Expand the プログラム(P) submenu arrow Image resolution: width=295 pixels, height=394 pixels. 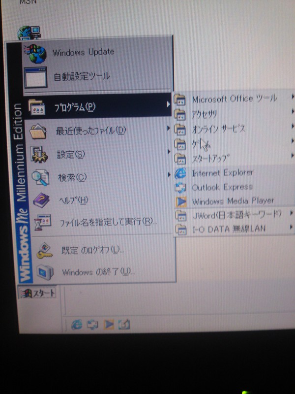coord(168,104)
